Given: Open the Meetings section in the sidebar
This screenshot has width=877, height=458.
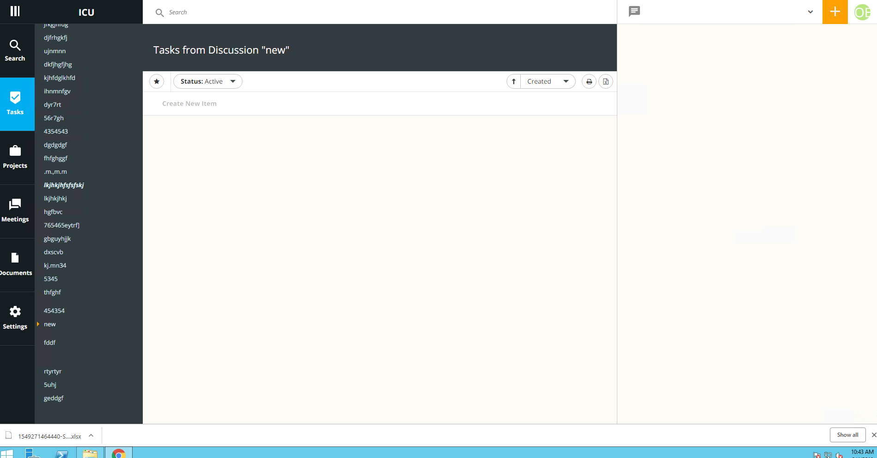Looking at the screenshot, I should pyautogui.click(x=15, y=211).
